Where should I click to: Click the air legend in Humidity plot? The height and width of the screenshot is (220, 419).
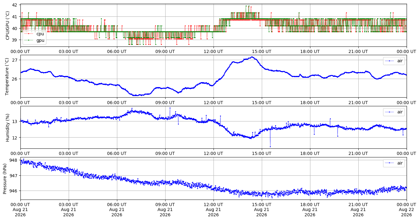point(394,112)
